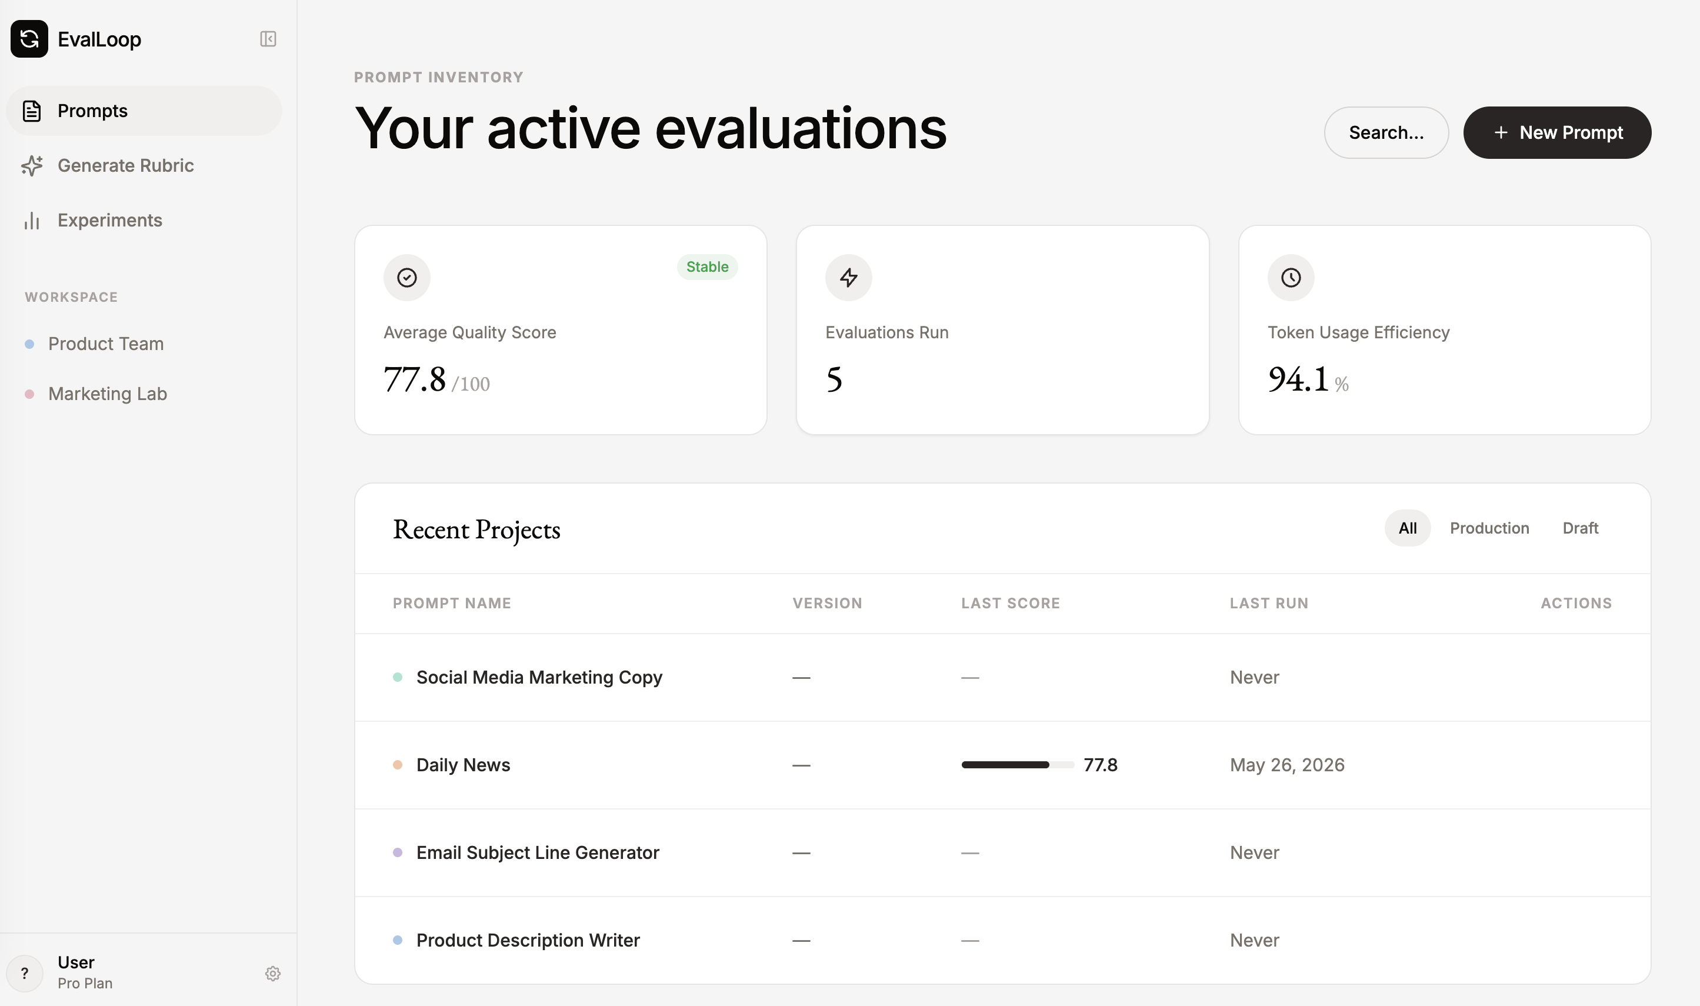
Task: Click the EvalLoop logo icon
Action: pos(29,39)
